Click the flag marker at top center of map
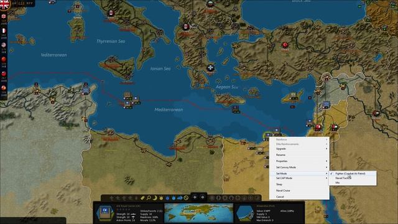 coord(210,3)
